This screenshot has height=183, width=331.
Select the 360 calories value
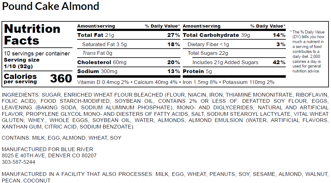(61, 79)
